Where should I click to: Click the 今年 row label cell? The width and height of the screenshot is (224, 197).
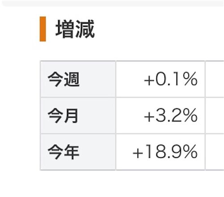(78, 152)
